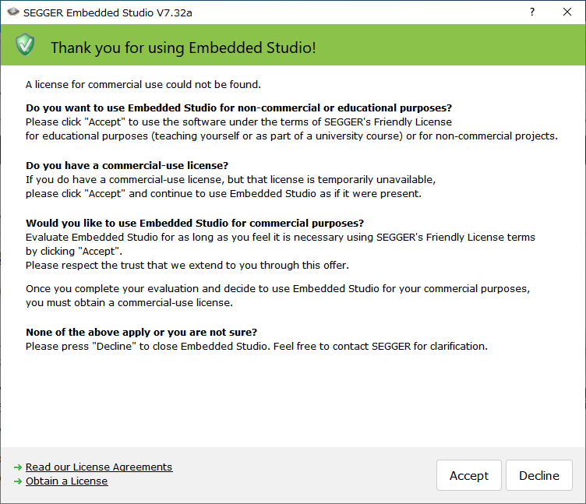Viewport: 586px width, 504px height.
Task: Click the window title "SEGGER Embedded Studio V7.32a"
Action: coord(108,12)
